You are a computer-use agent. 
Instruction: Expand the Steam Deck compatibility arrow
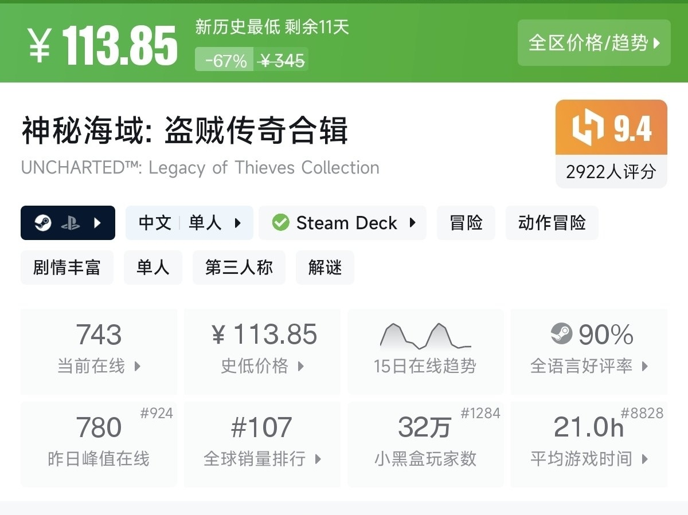pos(412,223)
